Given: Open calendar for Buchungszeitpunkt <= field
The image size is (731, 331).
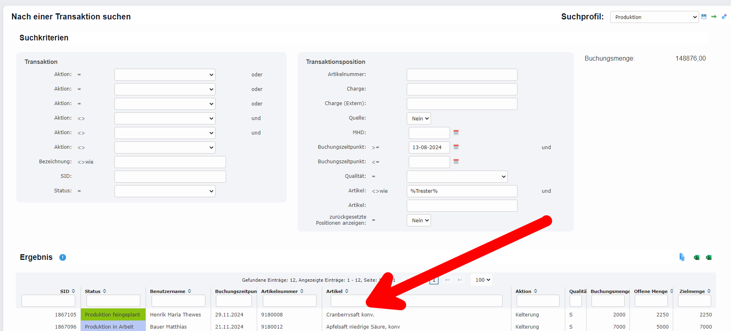Looking at the screenshot, I should pos(456,162).
